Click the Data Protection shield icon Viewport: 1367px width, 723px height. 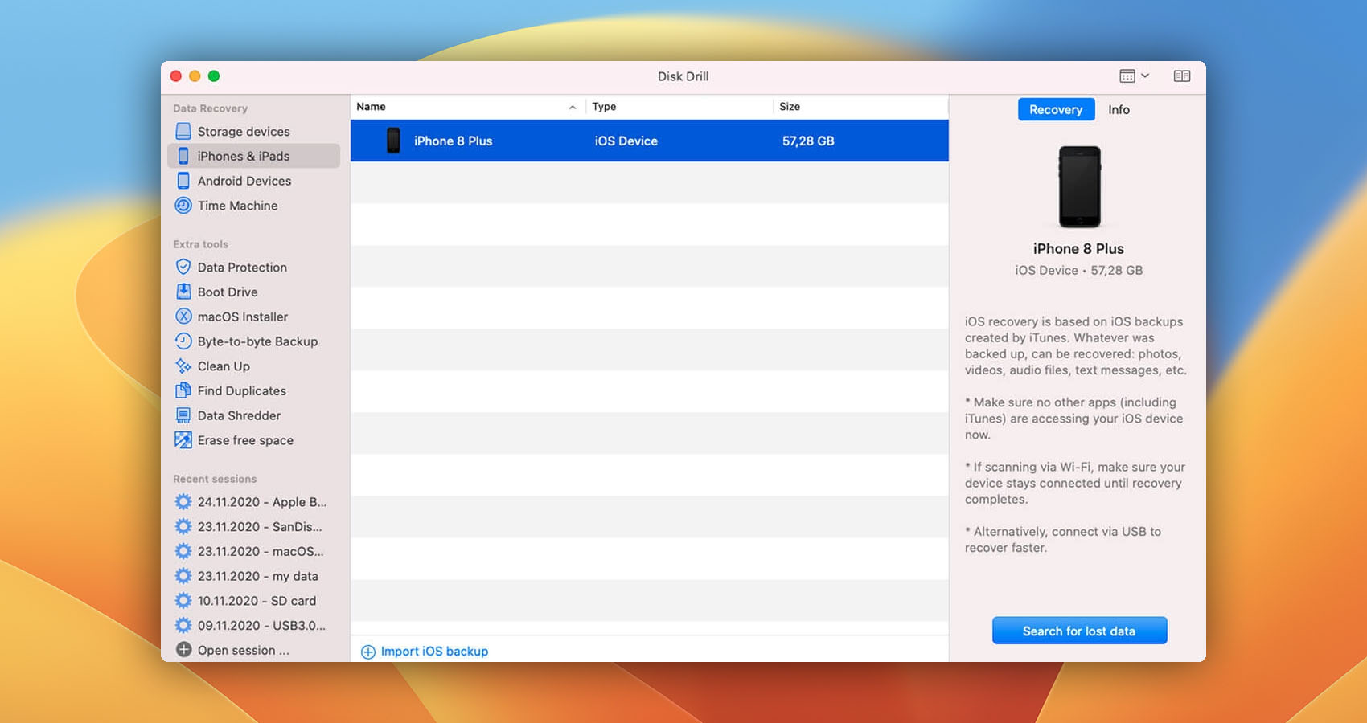click(x=183, y=267)
